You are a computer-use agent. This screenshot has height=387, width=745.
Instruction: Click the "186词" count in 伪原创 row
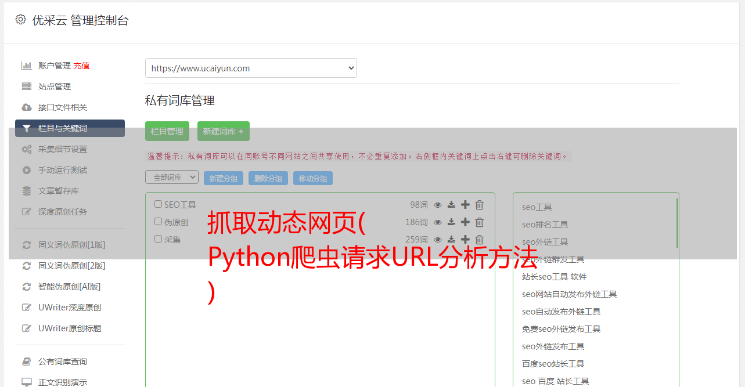coord(416,222)
